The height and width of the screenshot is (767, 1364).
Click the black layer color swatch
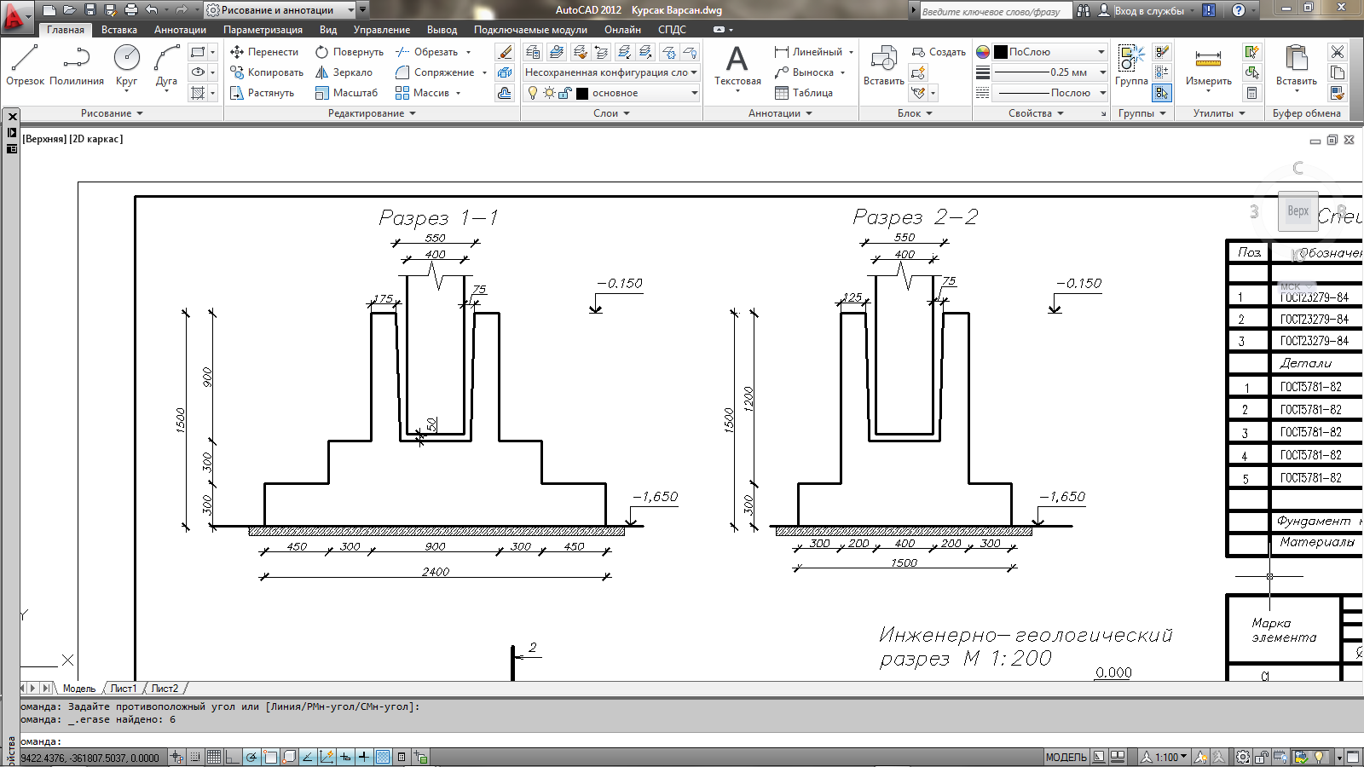(582, 93)
